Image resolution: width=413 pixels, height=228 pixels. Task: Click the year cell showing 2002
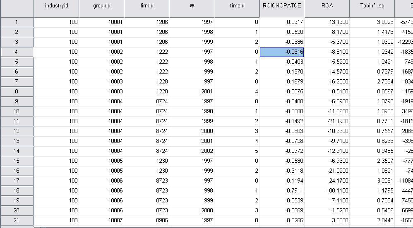point(192,151)
